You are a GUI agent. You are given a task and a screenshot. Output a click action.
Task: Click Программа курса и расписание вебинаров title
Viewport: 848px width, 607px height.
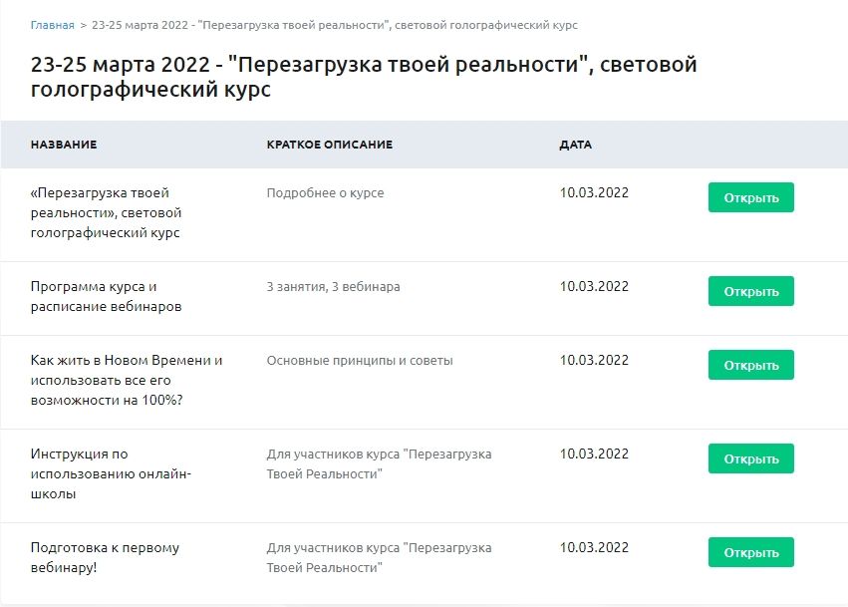pos(106,296)
